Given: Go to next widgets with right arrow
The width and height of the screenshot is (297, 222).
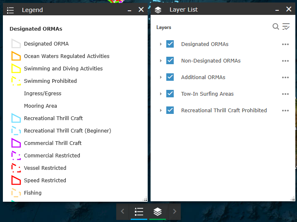Looking at the screenshot, I should [175, 212].
